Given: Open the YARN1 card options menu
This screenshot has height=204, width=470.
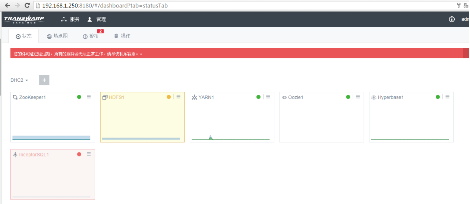Looking at the screenshot, I should 268,97.
